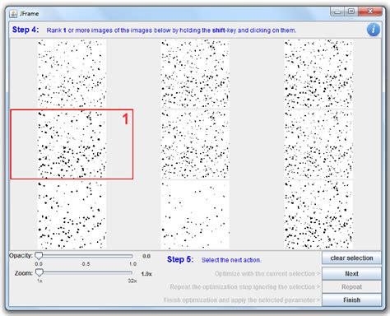Screen dimensions: 390x316
Task: Click Finish to apply selected parameter
Action: tap(351, 300)
